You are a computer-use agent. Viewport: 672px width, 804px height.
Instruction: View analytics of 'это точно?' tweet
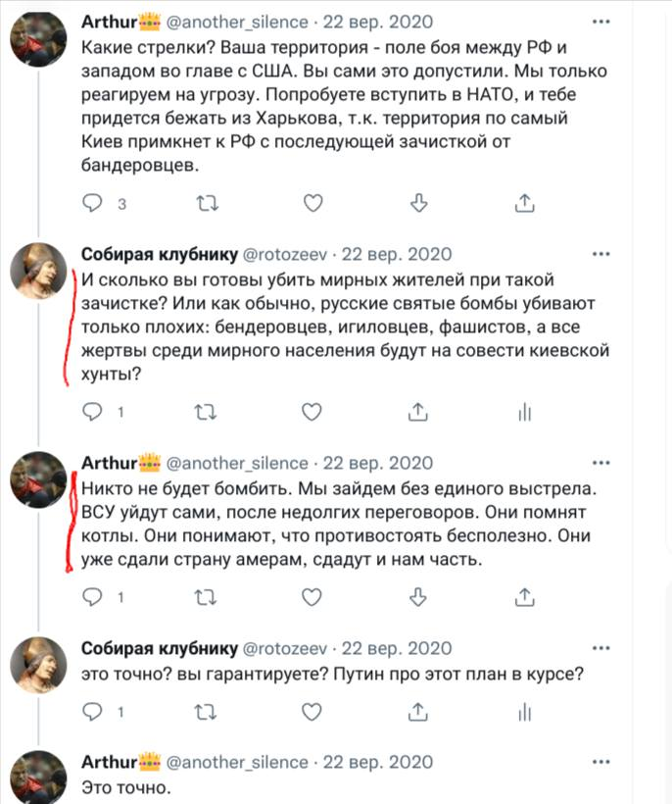click(x=524, y=712)
